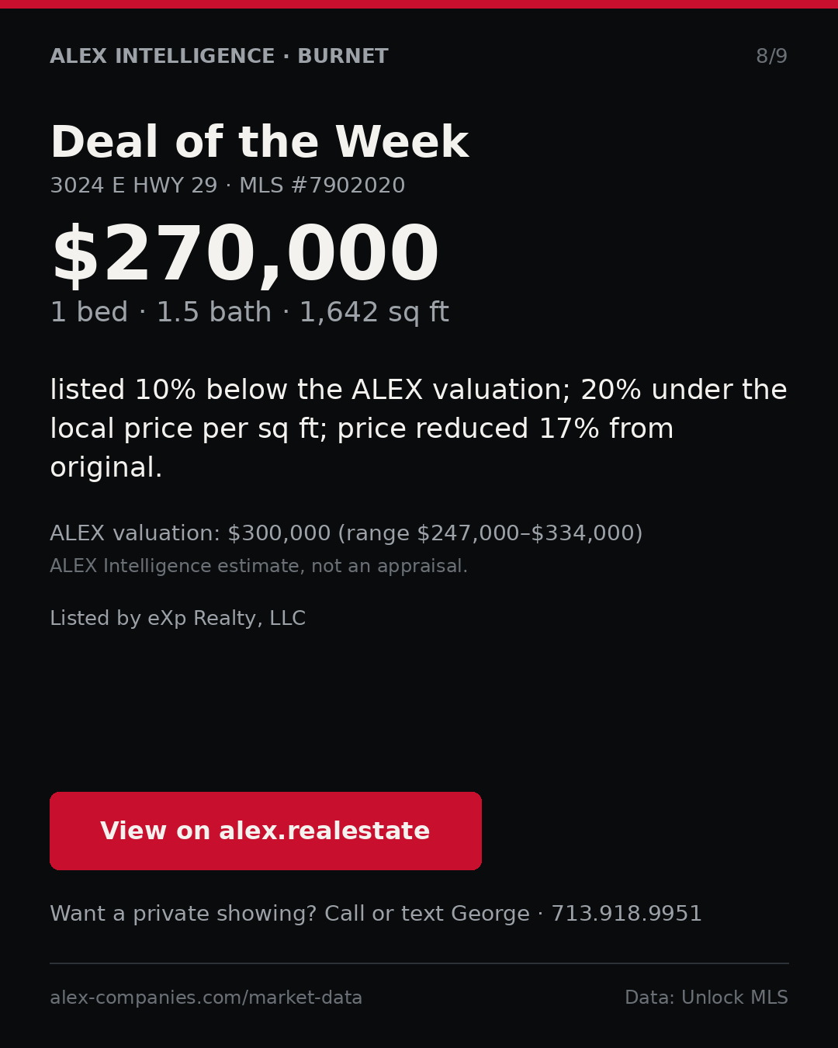
Task: Click the Deal of the Week heading
Action: pos(259,143)
